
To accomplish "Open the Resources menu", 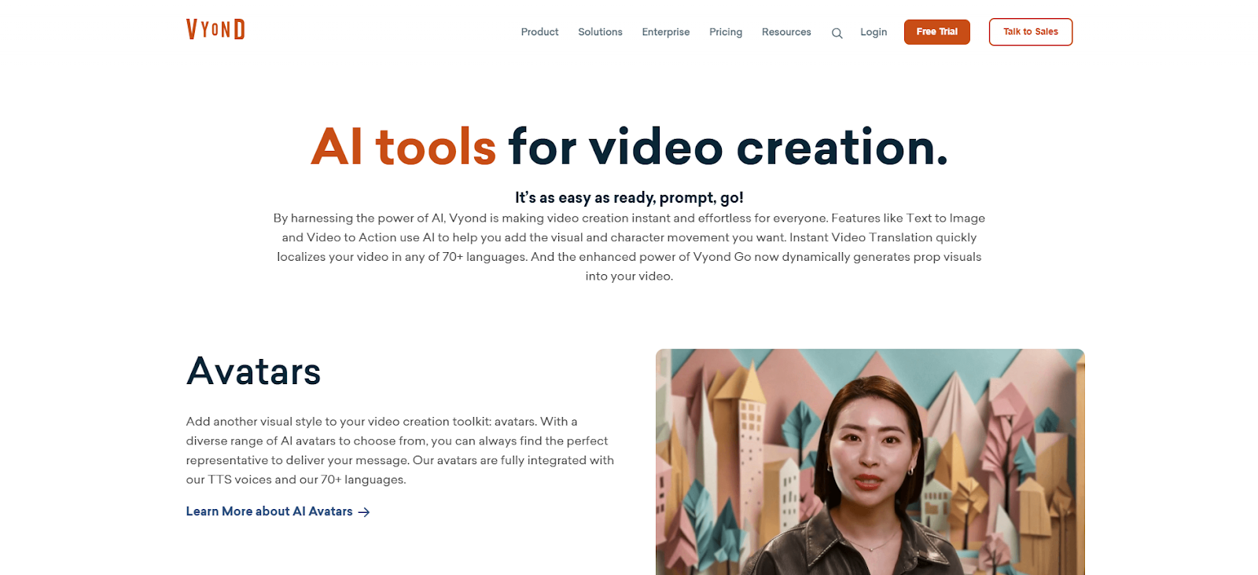I will point(785,32).
